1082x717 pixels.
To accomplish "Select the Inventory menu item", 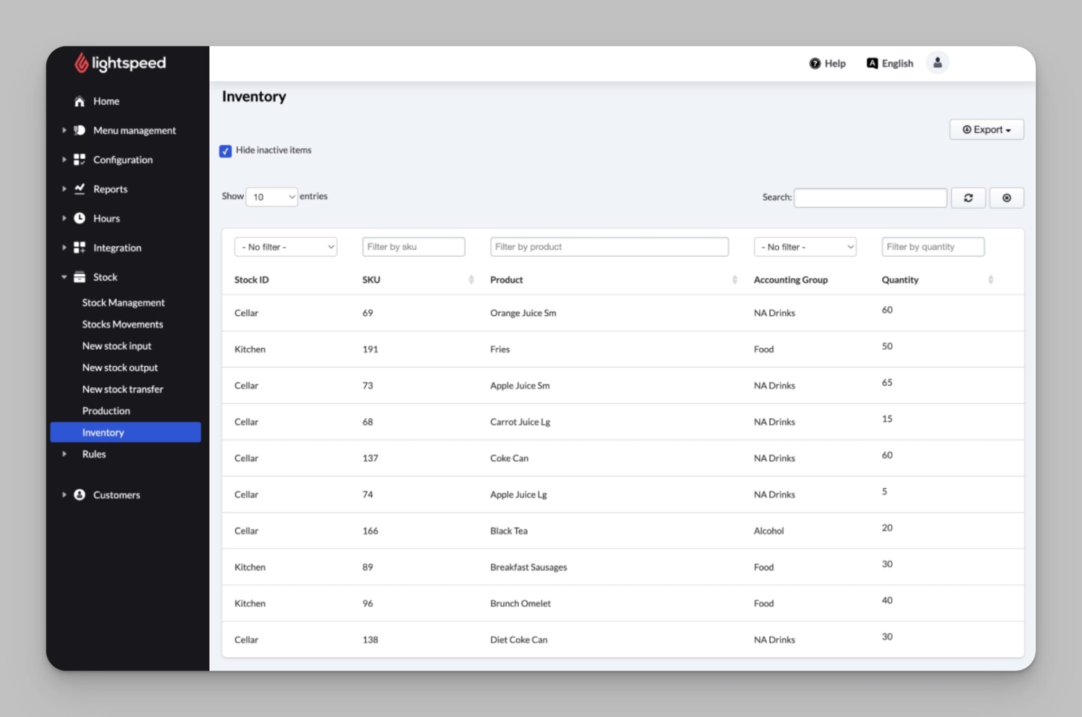I will coord(126,432).
